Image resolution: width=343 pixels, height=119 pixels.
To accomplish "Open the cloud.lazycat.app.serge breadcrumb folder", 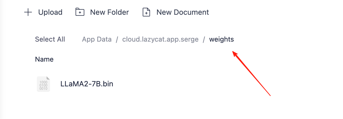I will 160,39.
